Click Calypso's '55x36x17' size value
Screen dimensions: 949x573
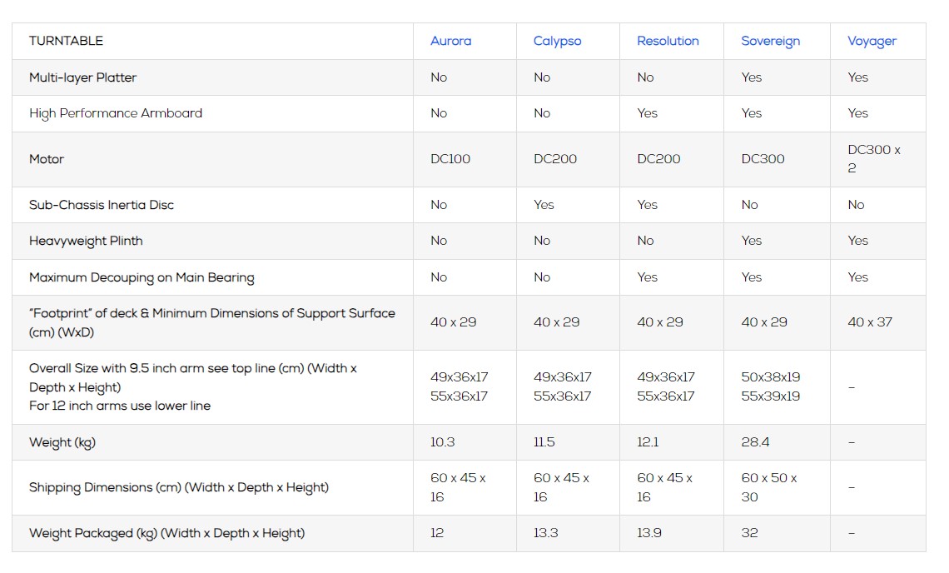(x=562, y=396)
